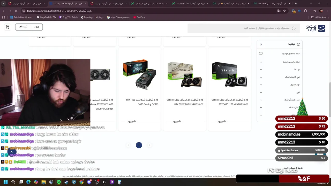331x186 pixels.
Task: Click the filters sliders icon
Action: (x=298, y=44)
